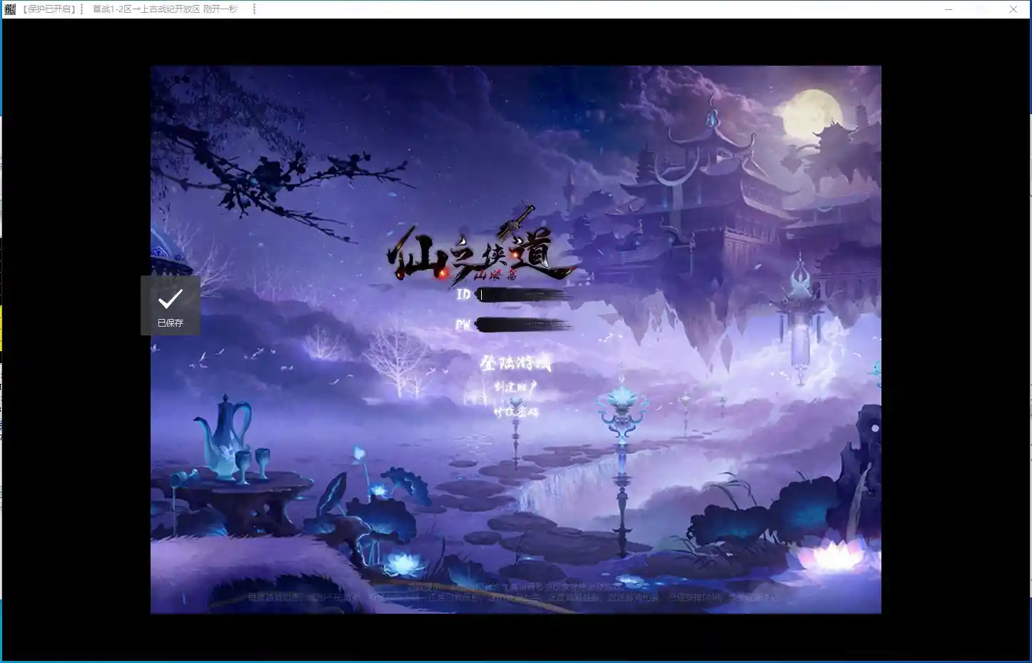Click the PW password input field
The height and width of the screenshot is (663, 1032).
tap(525, 325)
